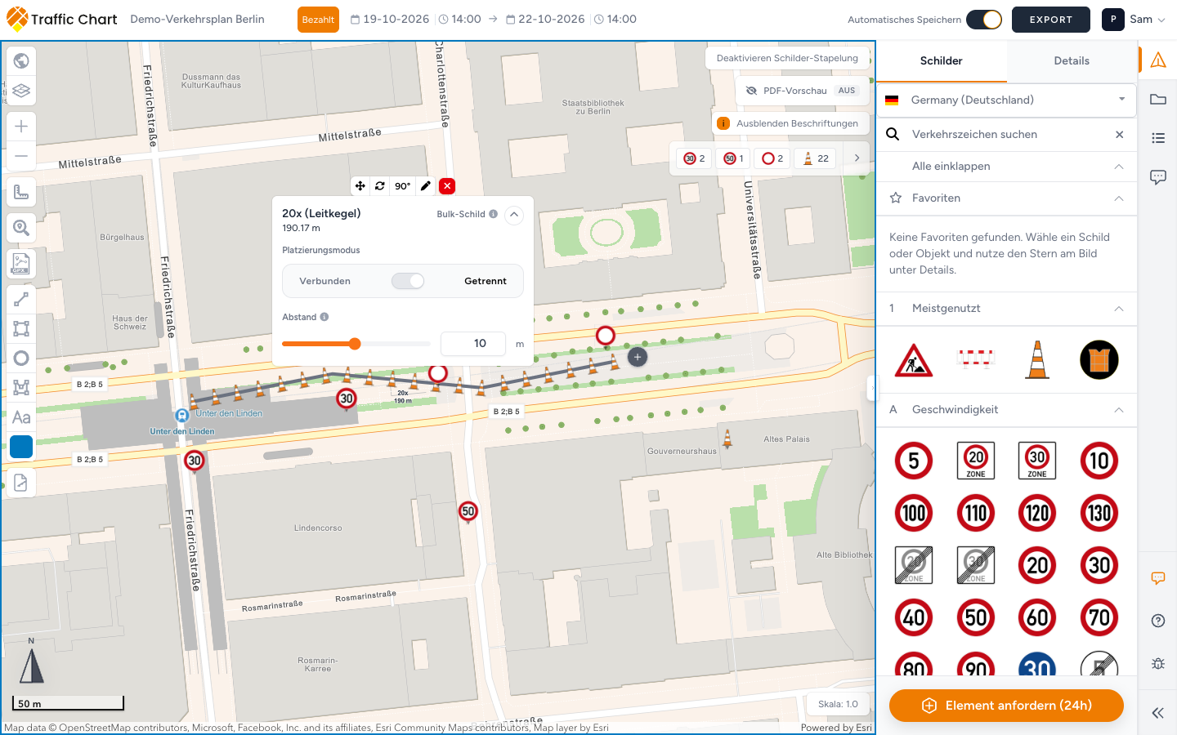Select the rectangle drawing tool
The width and height of the screenshot is (1177, 735).
[x=21, y=328]
